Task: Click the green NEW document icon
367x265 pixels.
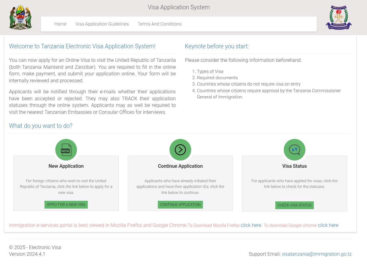Action: coord(66,150)
